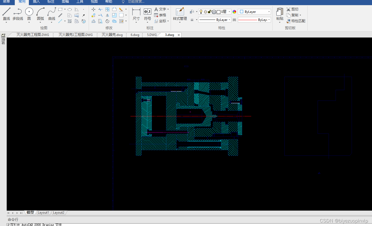Click the layer manager icon in 特性
372x226 pixels.
[x=192, y=12]
